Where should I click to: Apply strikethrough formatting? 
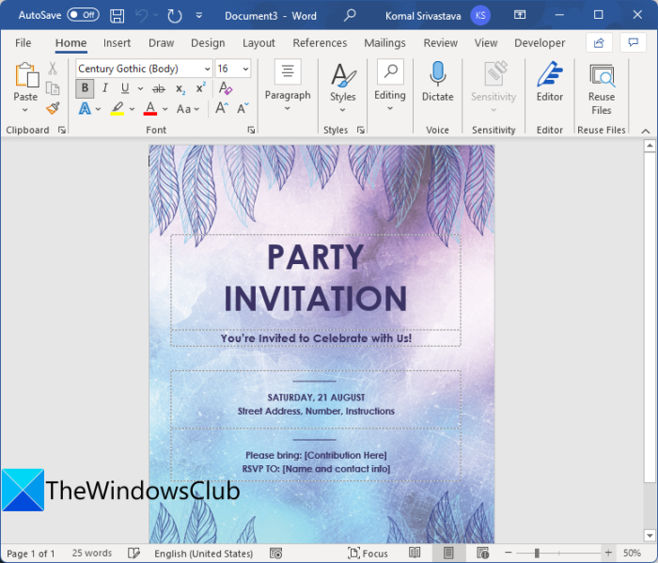pyautogui.click(x=158, y=88)
